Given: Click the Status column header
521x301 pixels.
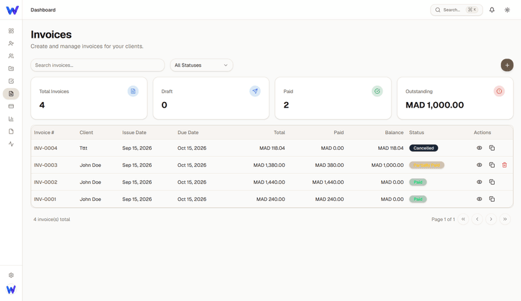Looking at the screenshot, I should tap(417, 132).
